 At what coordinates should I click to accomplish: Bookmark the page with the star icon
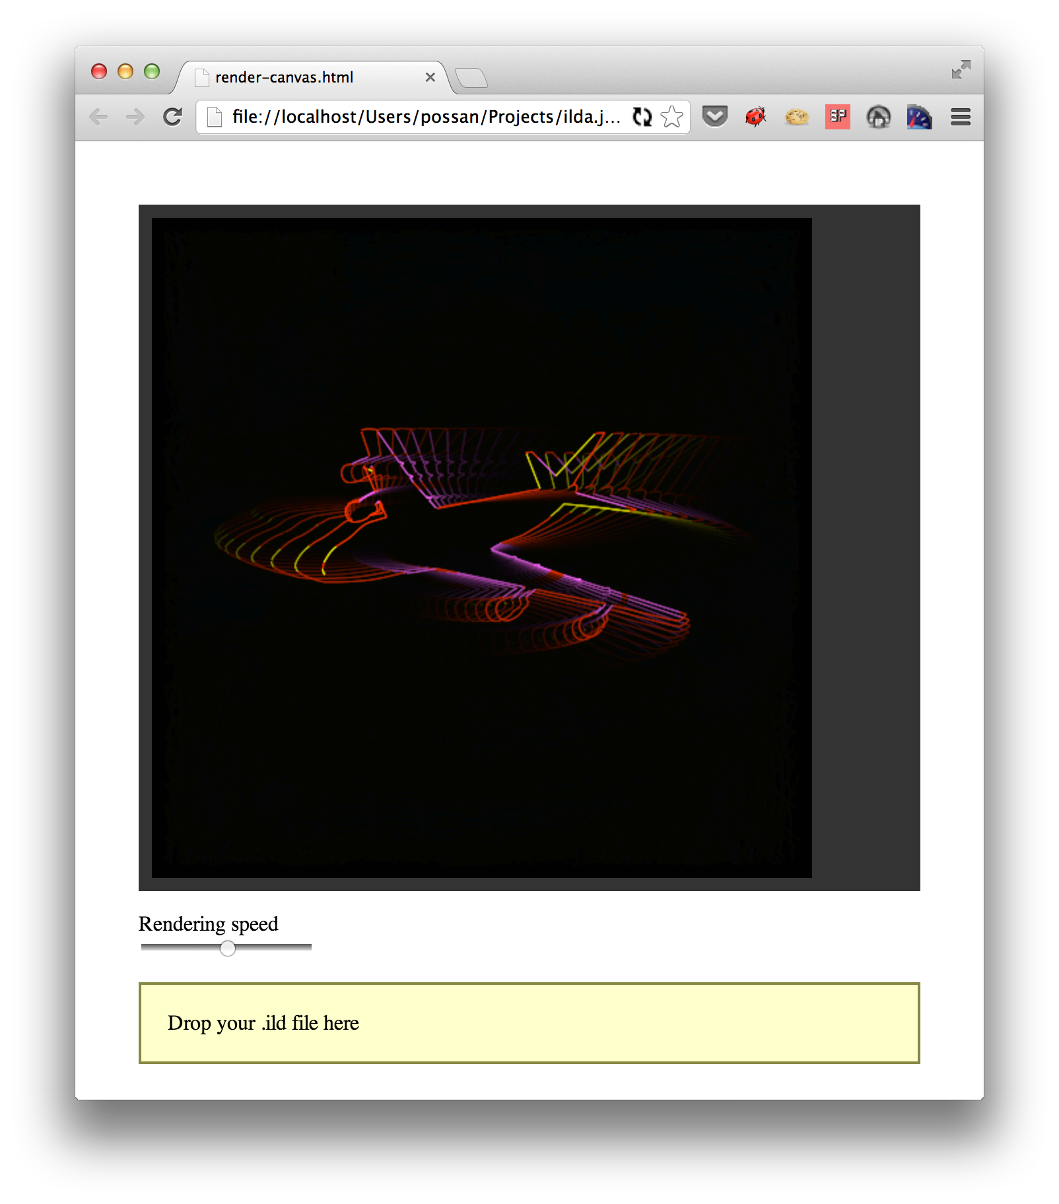click(x=671, y=117)
